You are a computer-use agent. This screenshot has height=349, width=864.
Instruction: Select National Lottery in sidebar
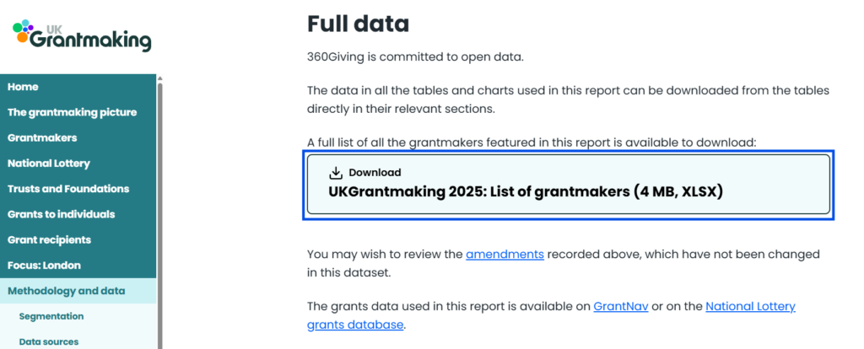point(49,164)
